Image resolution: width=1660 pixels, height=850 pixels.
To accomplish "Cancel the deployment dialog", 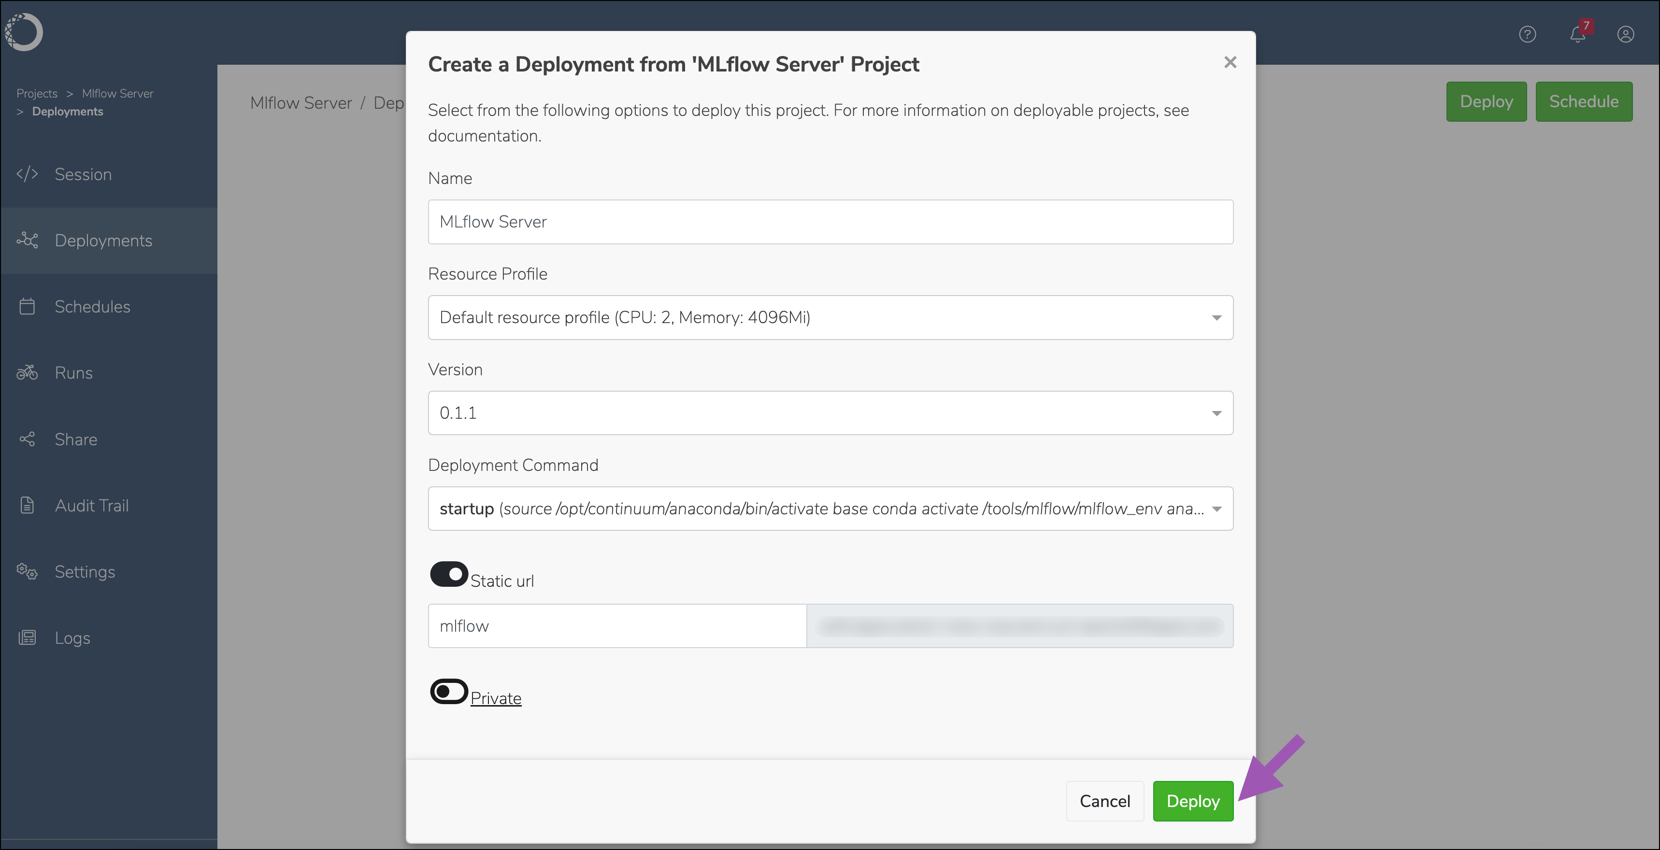I will pos(1104,801).
